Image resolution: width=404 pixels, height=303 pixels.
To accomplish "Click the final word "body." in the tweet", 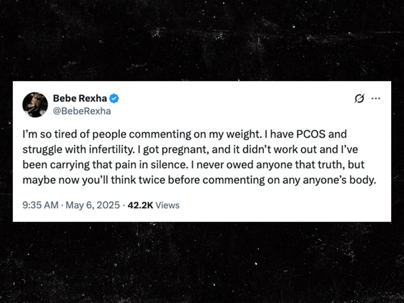I will tap(358, 180).
